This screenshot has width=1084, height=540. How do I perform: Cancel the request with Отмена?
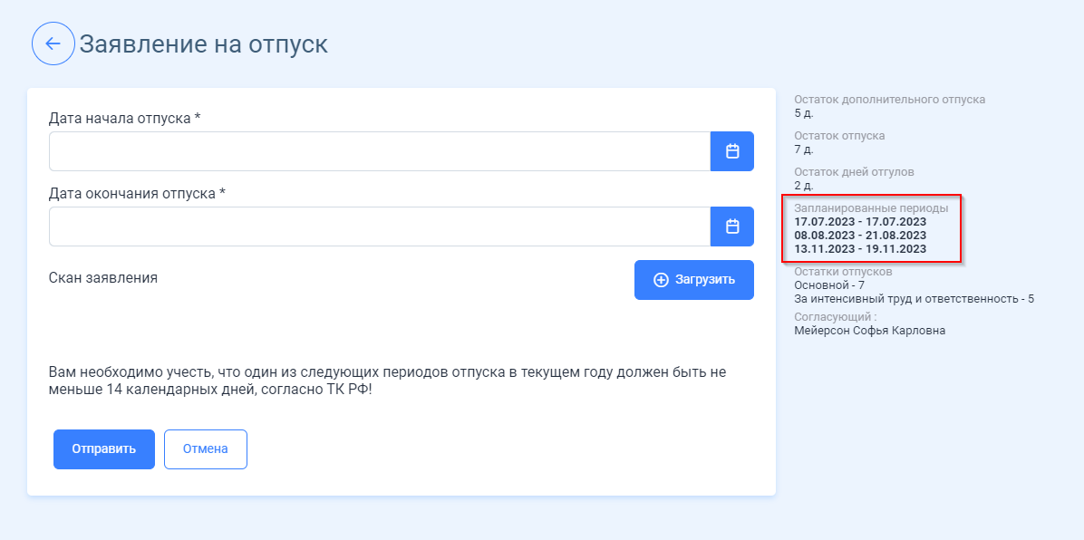click(206, 449)
